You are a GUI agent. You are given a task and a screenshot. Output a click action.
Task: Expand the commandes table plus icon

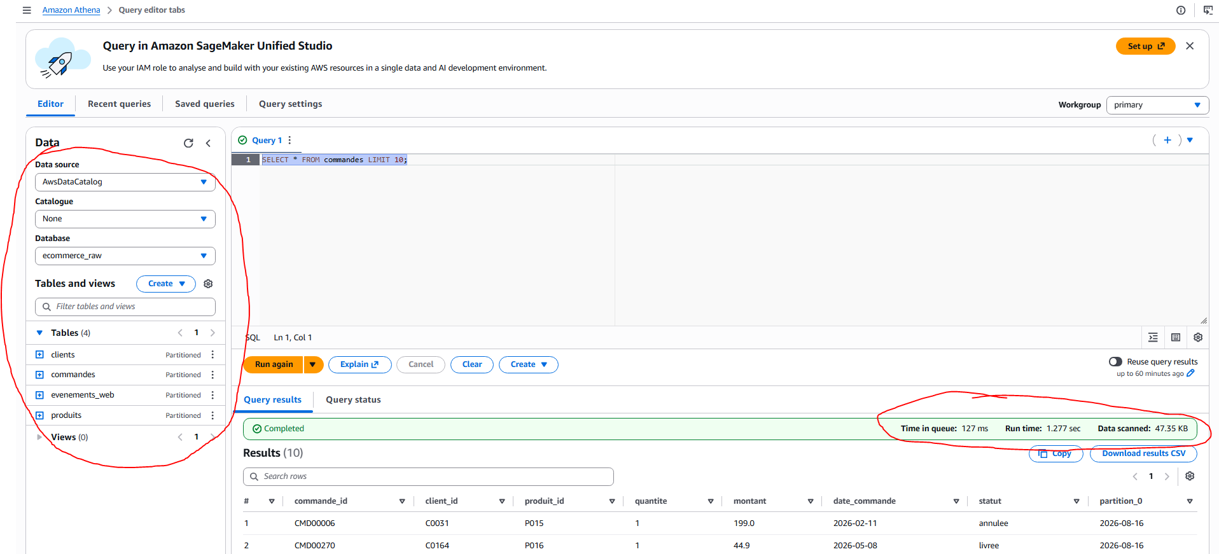pyautogui.click(x=39, y=375)
